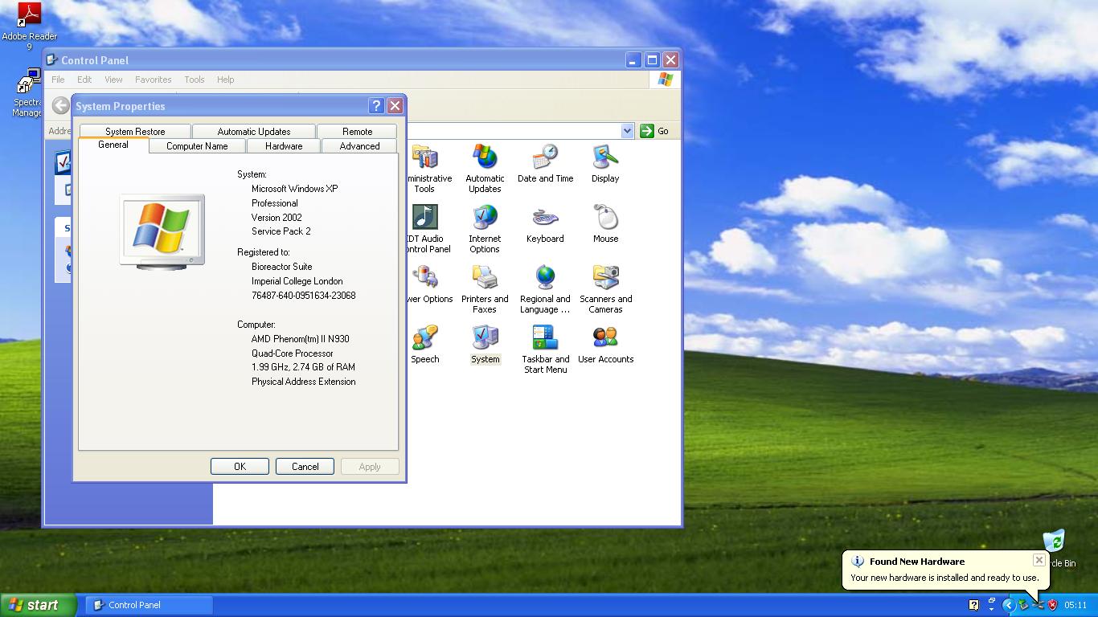Open the Speech control panel icon

tap(424, 345)
